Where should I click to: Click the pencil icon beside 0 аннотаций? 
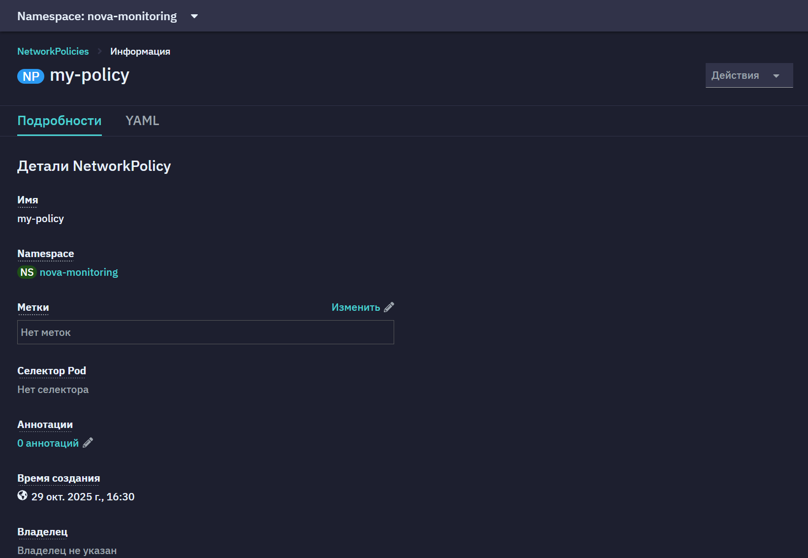[x=88, y=443]
